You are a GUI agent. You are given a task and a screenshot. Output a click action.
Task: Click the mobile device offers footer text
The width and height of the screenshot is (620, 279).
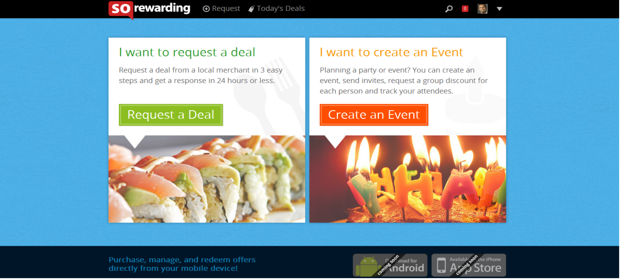(x=182, y=264)
